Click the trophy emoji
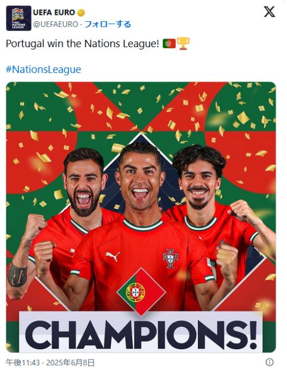 [x=183, y=44]
